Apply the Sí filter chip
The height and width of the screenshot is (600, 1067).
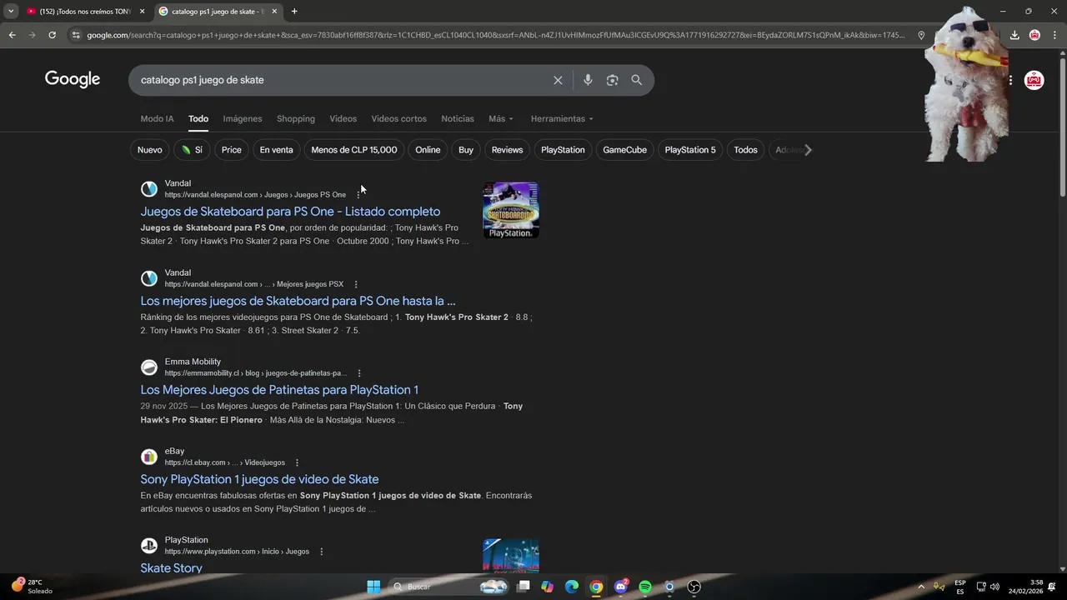[192, 150]
